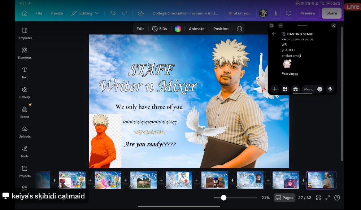Screen dimensions: 361x210
Task: Open page 25 thumbnail
Action: pos(250,180)
